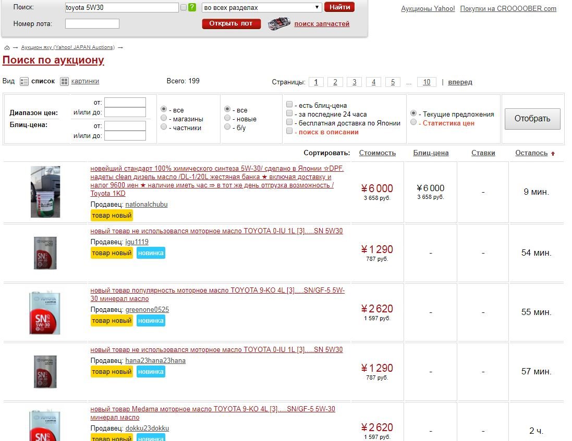The image size is (572, 441).
Task: Click the 'Номер лота' input field
Action: click(x=92, y=23)
